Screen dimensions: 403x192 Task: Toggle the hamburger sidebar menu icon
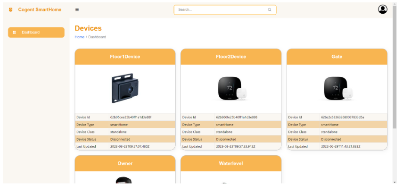pyautogui.click(x=77, y=9)
